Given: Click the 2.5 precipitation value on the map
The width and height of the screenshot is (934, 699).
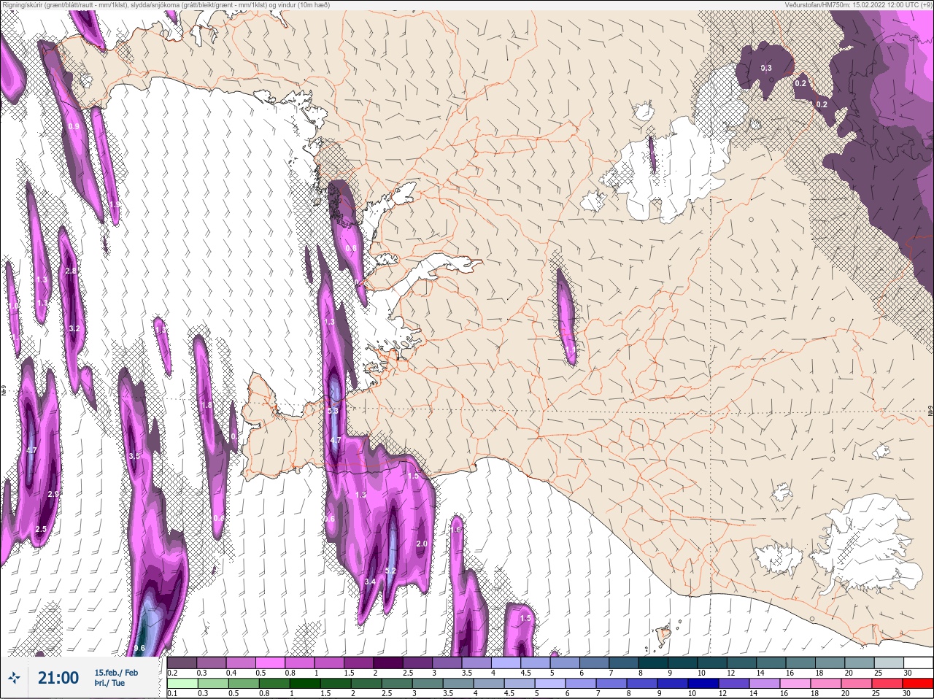Looking at the screenshot, I should click(x=41, y=529).
